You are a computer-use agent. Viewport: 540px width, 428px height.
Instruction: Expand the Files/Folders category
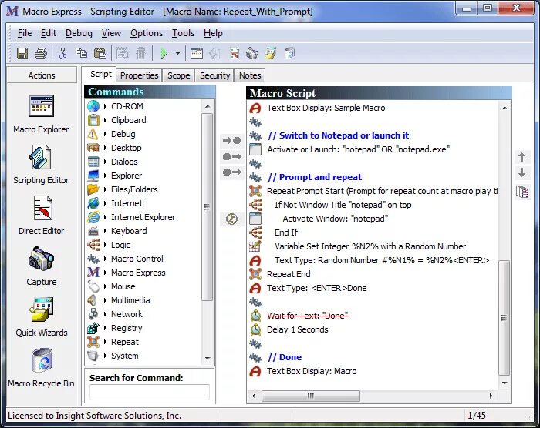106,189
